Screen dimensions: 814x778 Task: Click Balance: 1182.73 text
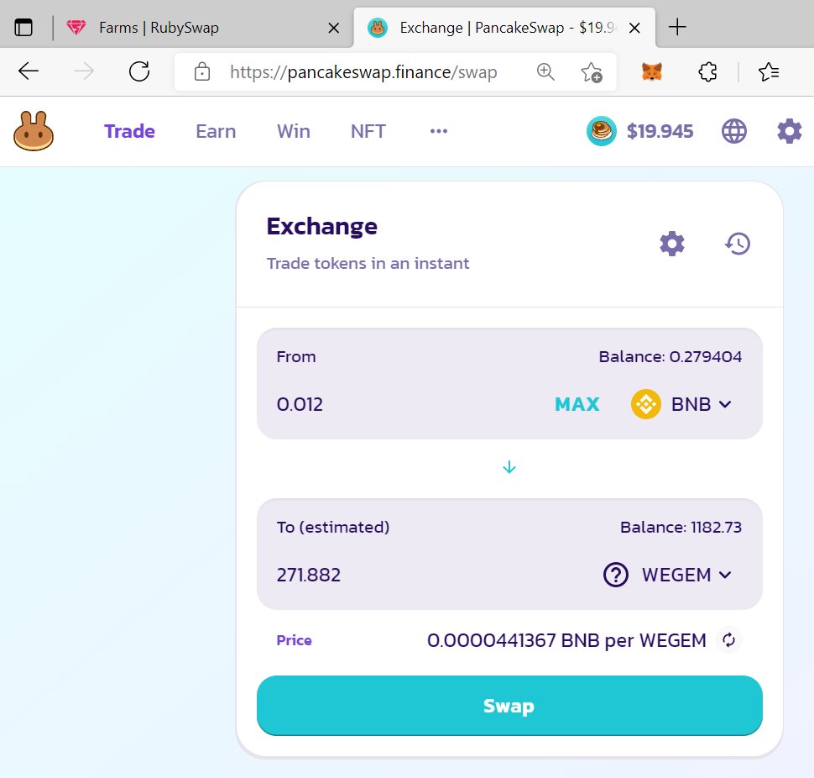(x=681, y=527)
